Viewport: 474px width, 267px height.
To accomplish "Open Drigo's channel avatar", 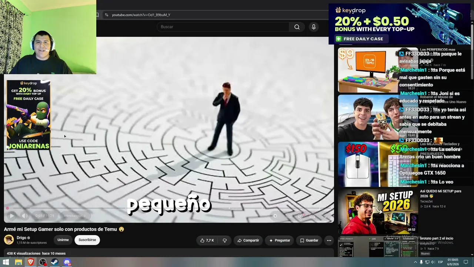I will coord(9,240).
